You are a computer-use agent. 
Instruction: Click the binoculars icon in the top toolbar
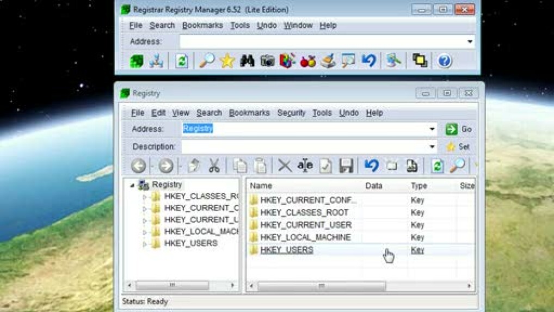pyautogui.click(x=247, y=60)
